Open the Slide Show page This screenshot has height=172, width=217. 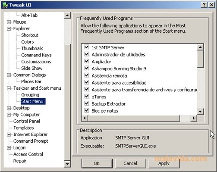click(x=32, y=68)
